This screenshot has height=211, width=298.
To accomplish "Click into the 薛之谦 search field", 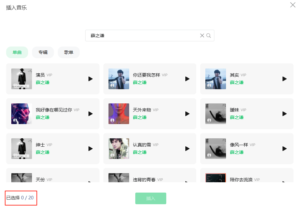I will [x=142, y=36].
